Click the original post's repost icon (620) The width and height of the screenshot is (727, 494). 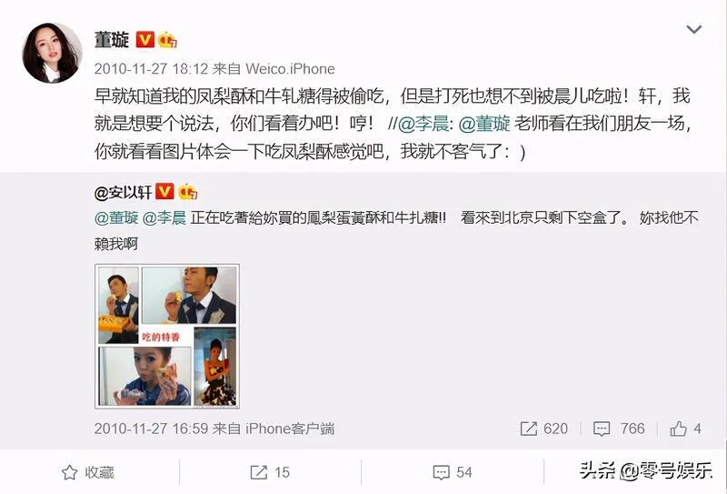543,428
